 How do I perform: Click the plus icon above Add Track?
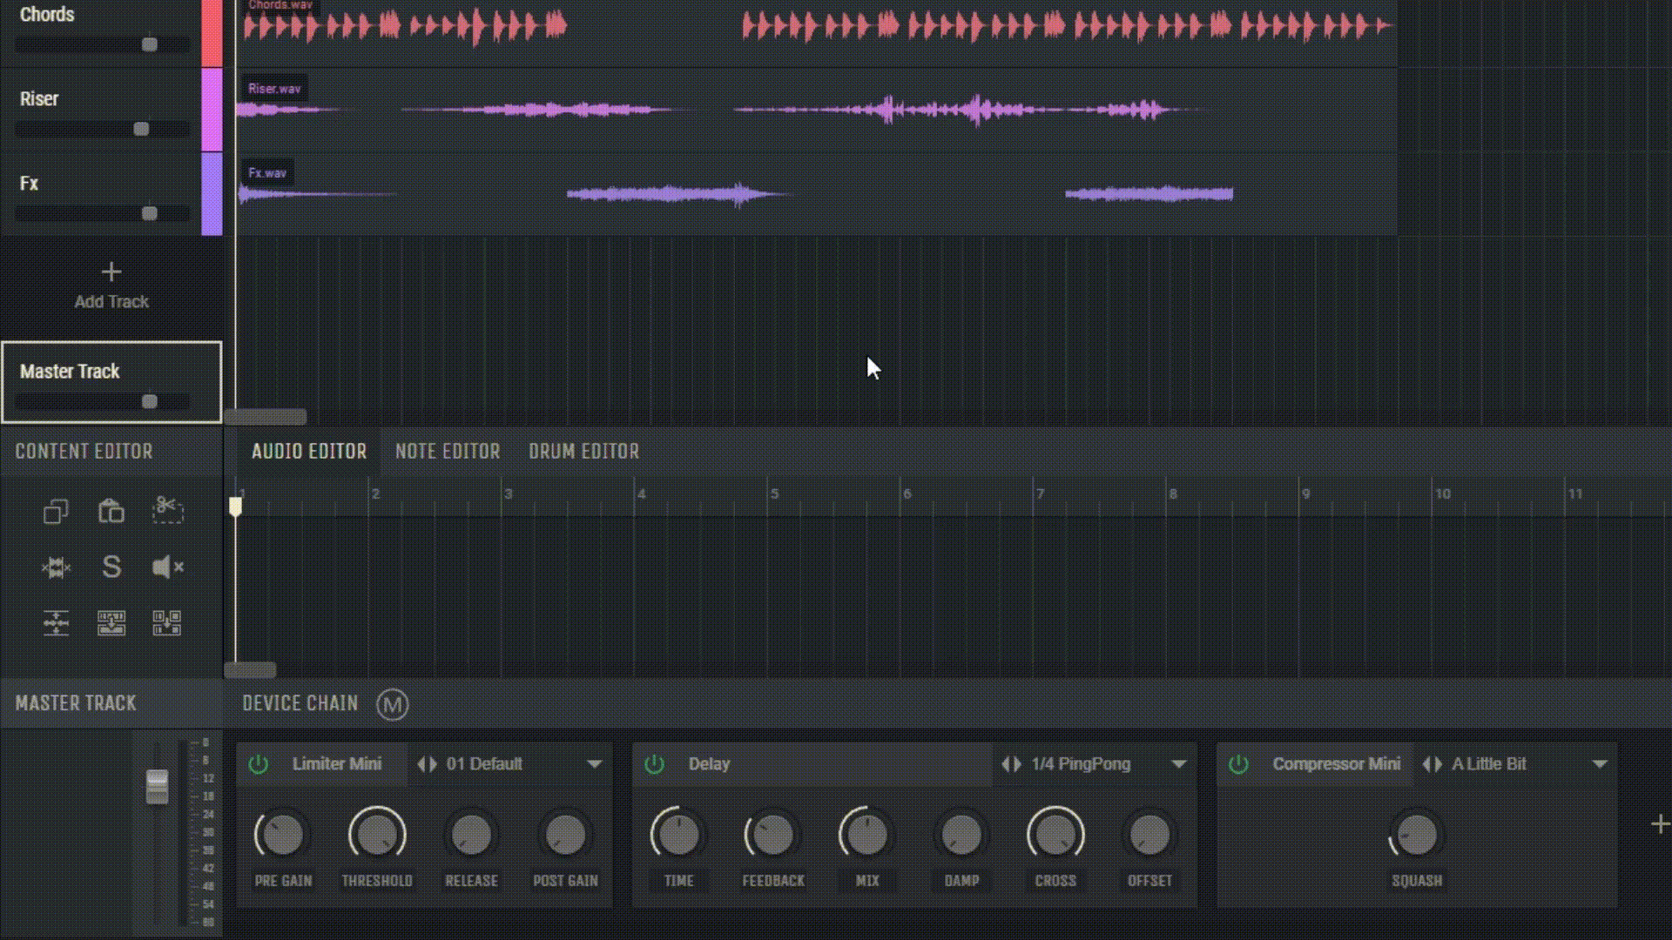click(111, 272)
